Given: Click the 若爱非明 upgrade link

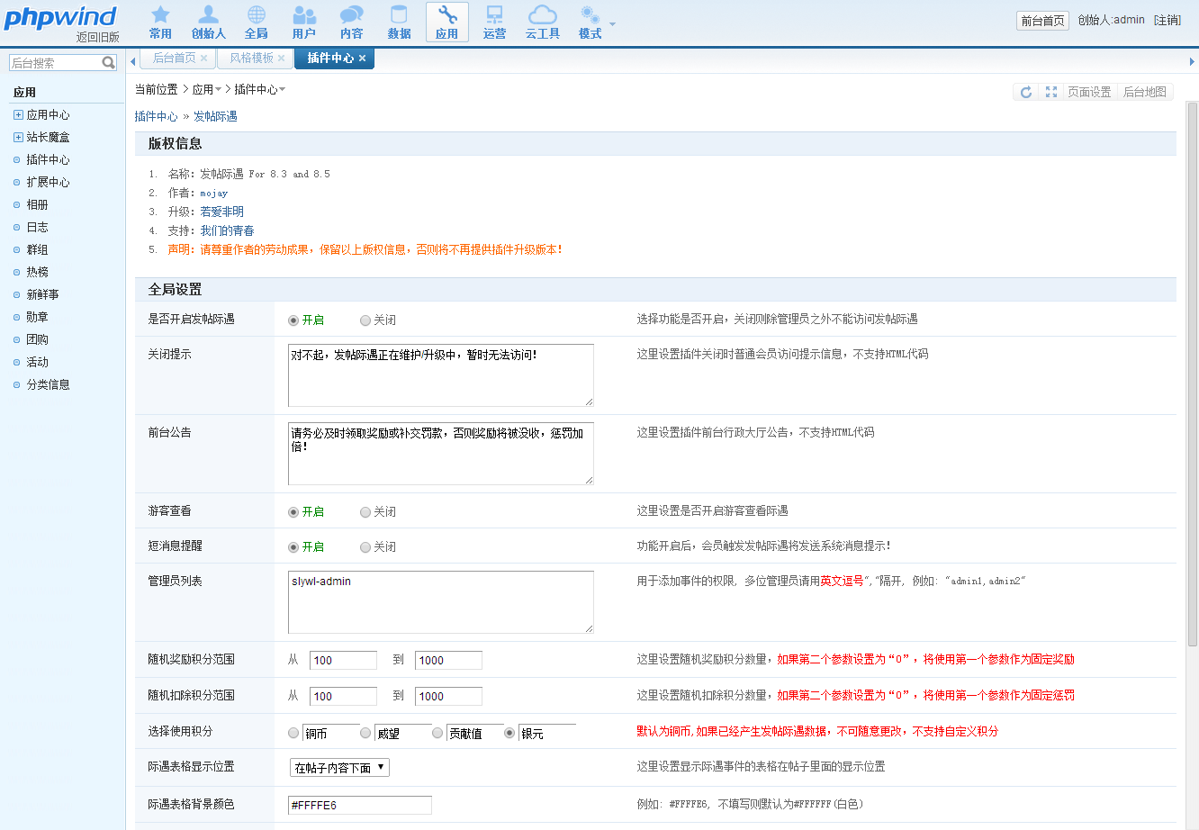Looking at the screenshot, I should 221,212.
